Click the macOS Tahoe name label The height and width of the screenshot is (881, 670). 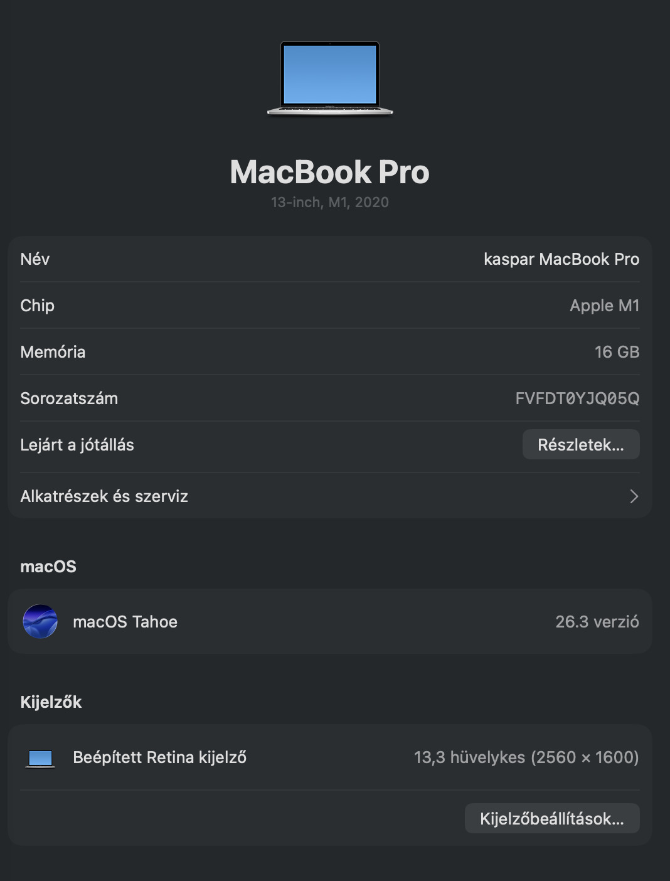click(125, 622)
